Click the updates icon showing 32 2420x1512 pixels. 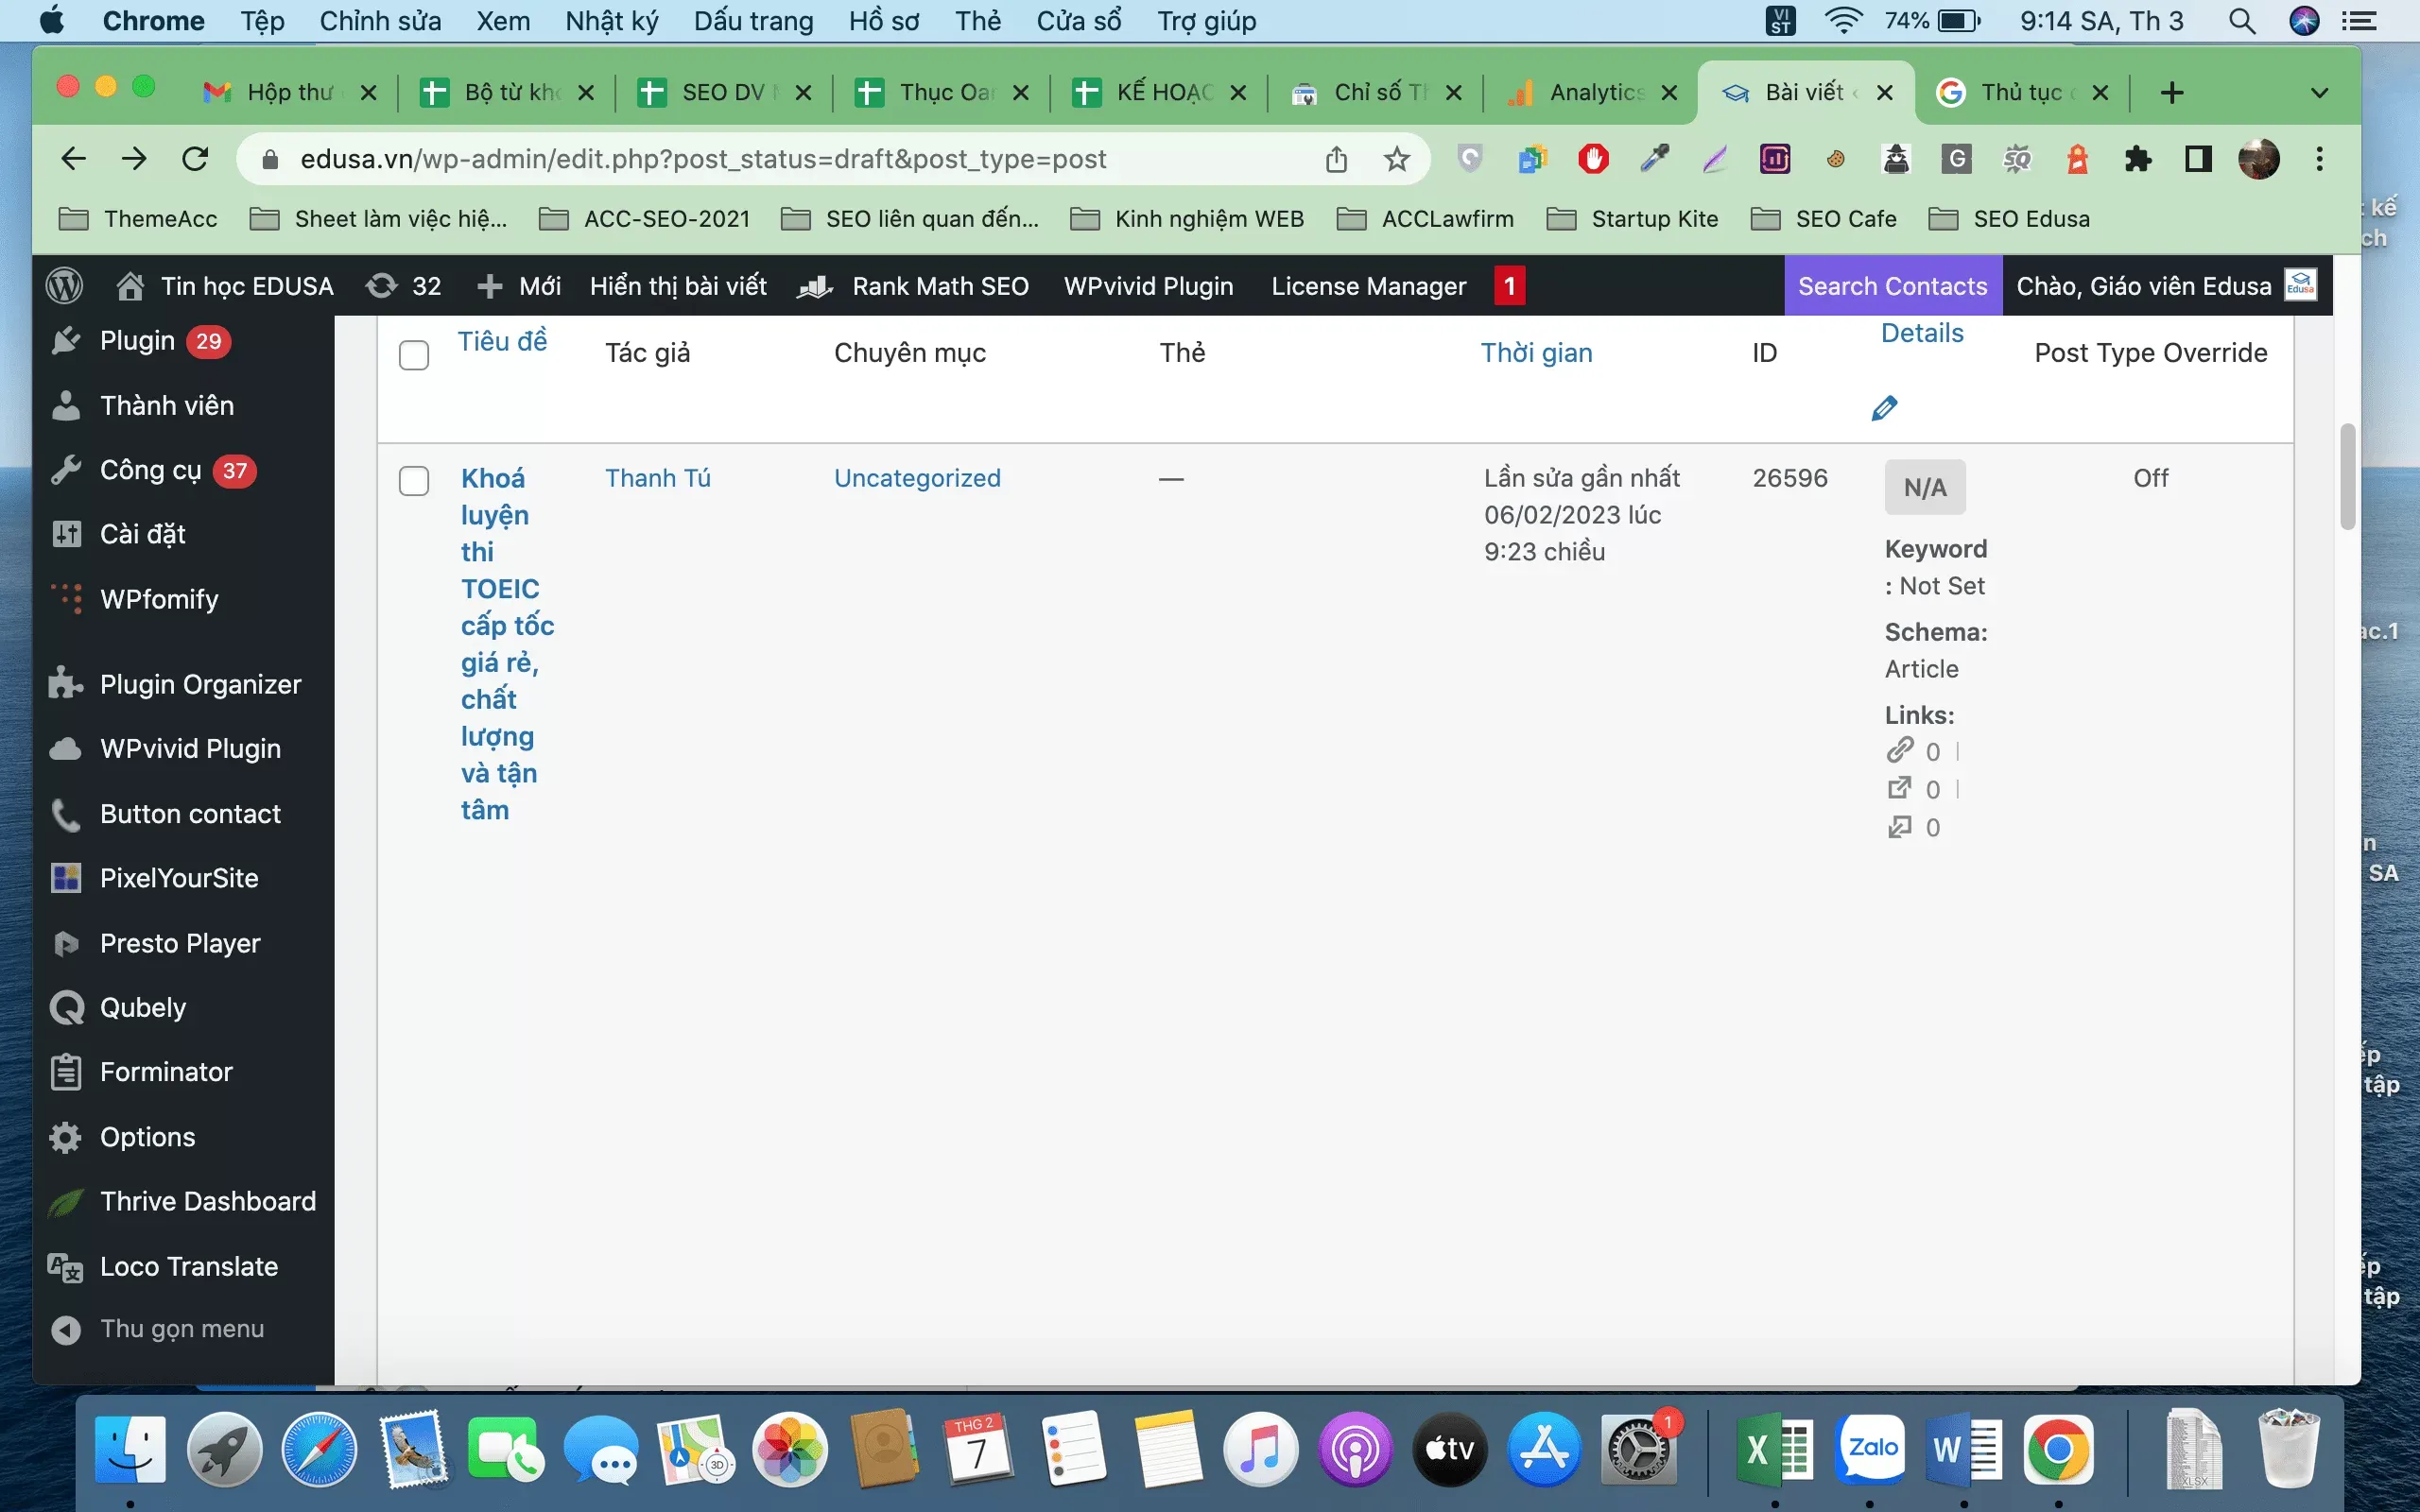click(381, 286)
